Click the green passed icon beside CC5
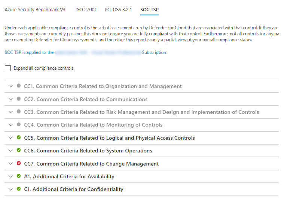The image size is (287, 200). coord(19,138)
